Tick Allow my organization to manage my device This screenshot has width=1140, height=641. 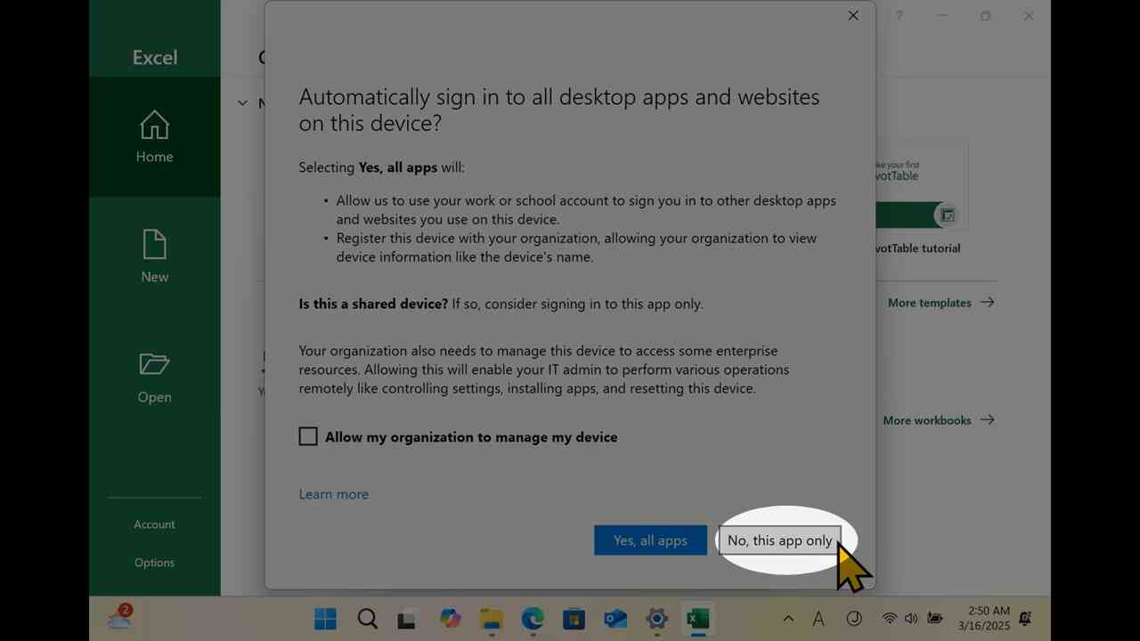click(308, 436)
